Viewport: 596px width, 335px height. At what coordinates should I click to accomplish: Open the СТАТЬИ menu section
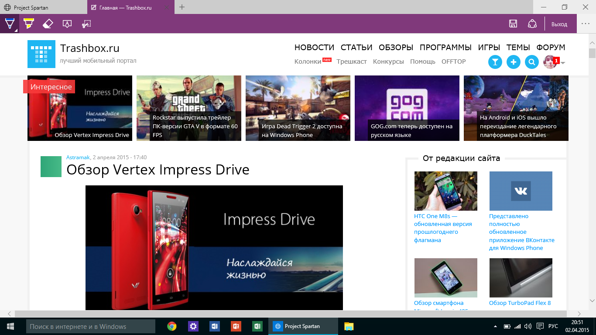(x=356, y=48)
